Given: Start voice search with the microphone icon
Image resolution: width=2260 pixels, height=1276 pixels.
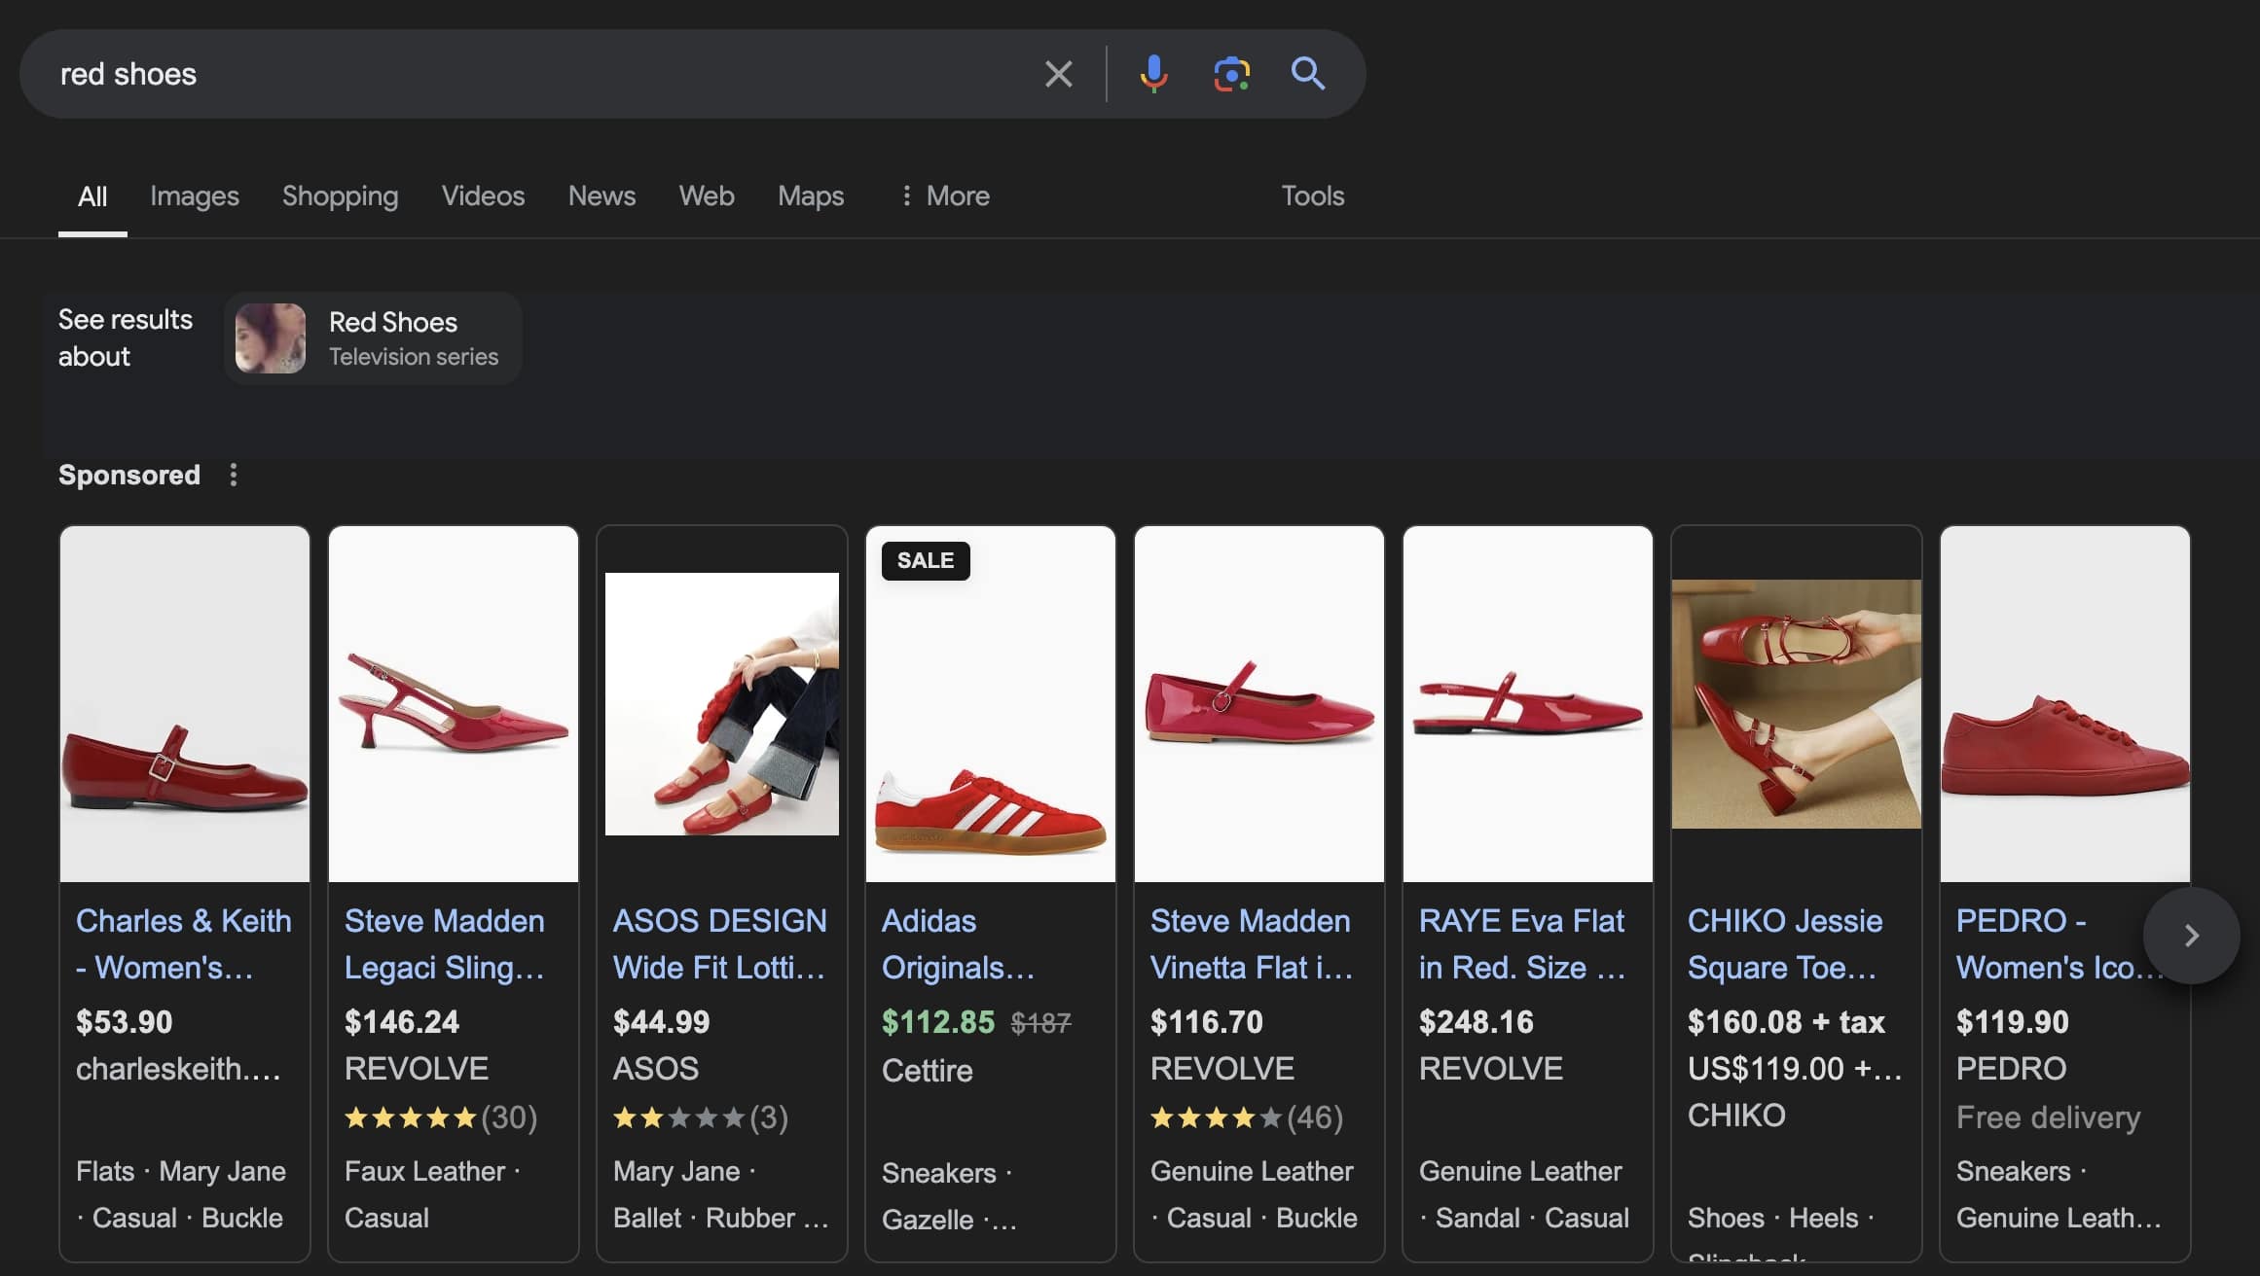Looking at the screenshot, I should (1153, 74).
